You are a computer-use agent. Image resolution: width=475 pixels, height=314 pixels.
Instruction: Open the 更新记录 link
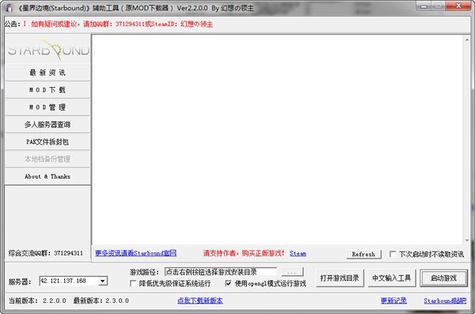coord(393,301)
